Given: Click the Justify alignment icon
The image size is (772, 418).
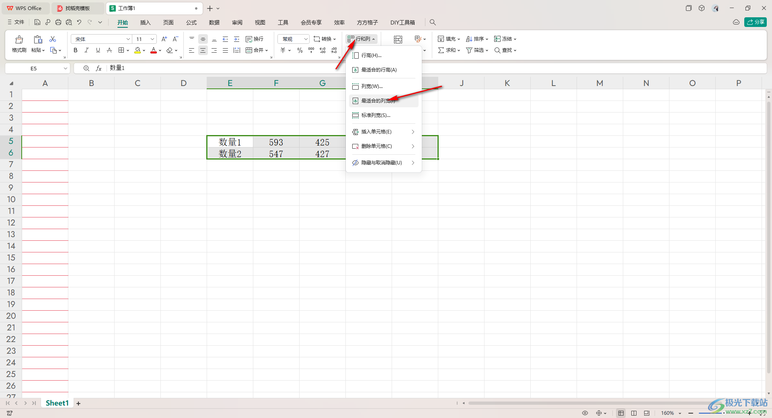Looking at the screenshot, I should click(226, 50).
